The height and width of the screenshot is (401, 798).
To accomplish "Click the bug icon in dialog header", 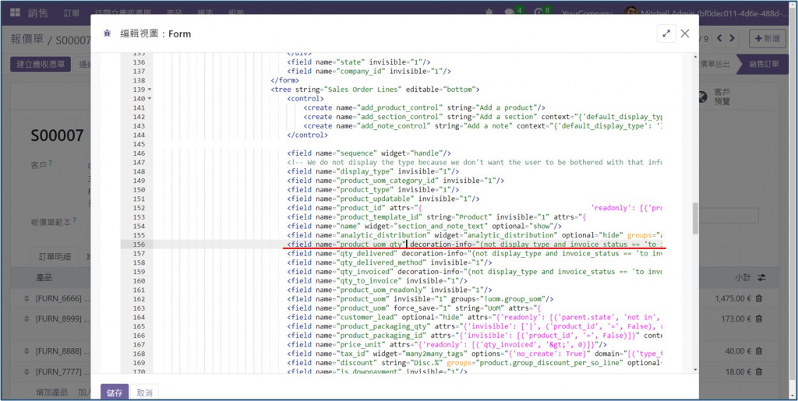I will [x=107, y=33].
